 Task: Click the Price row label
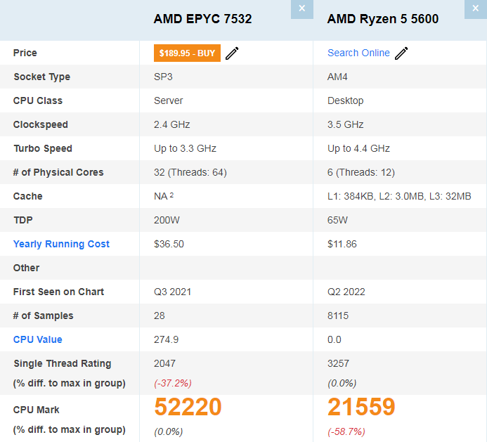click(x=25, y=53)
